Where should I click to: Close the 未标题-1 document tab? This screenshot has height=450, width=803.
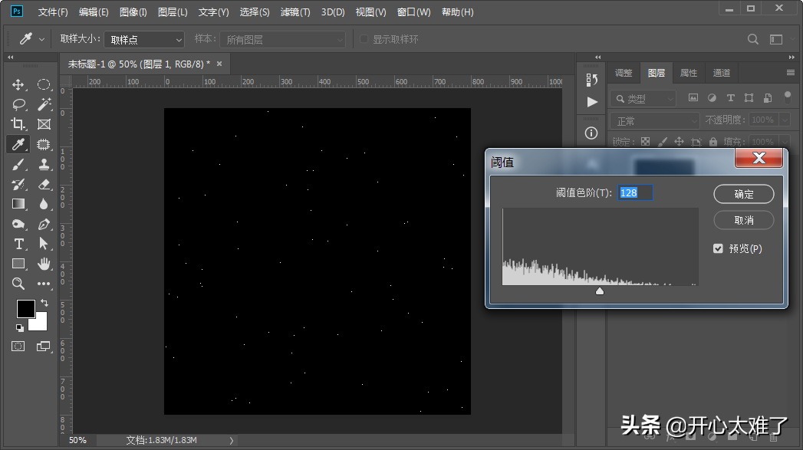click(x=219, y=64)
